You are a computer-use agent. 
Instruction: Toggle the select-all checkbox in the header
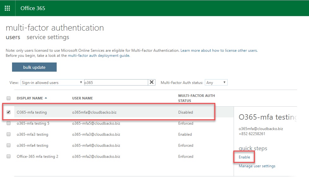coord(9,98)
